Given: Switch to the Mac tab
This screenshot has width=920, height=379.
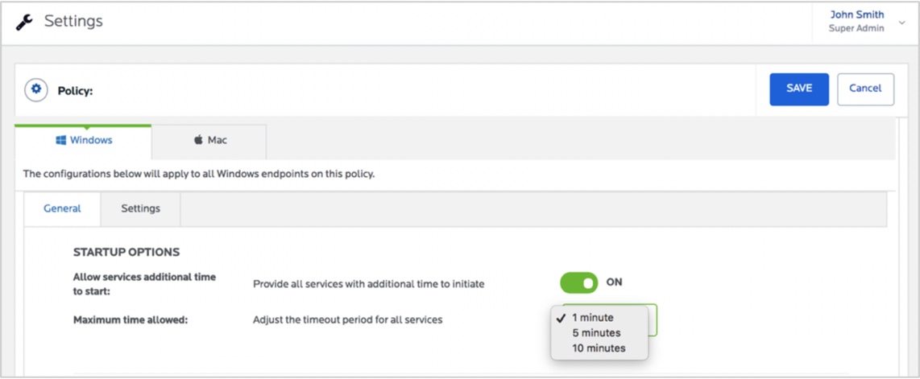Looking at the screenshot, I should tap(209, 140).
